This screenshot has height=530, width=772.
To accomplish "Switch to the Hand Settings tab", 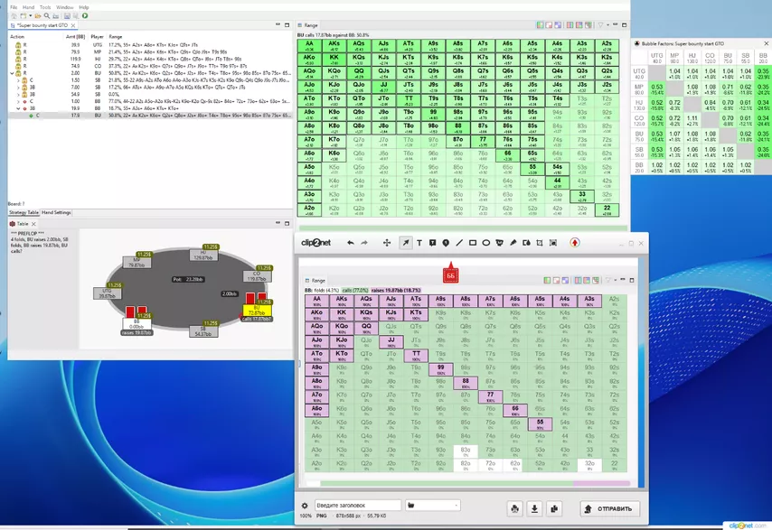I will (56, 212).
